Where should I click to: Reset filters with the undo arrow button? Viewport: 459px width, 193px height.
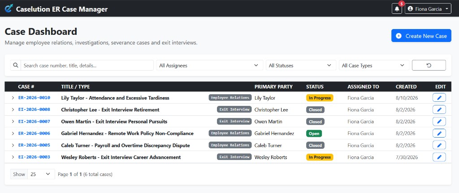click(x=429, y=65)
